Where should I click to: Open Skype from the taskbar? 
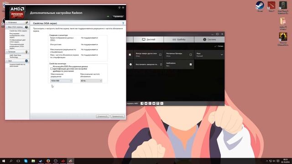tap(26, 161)
